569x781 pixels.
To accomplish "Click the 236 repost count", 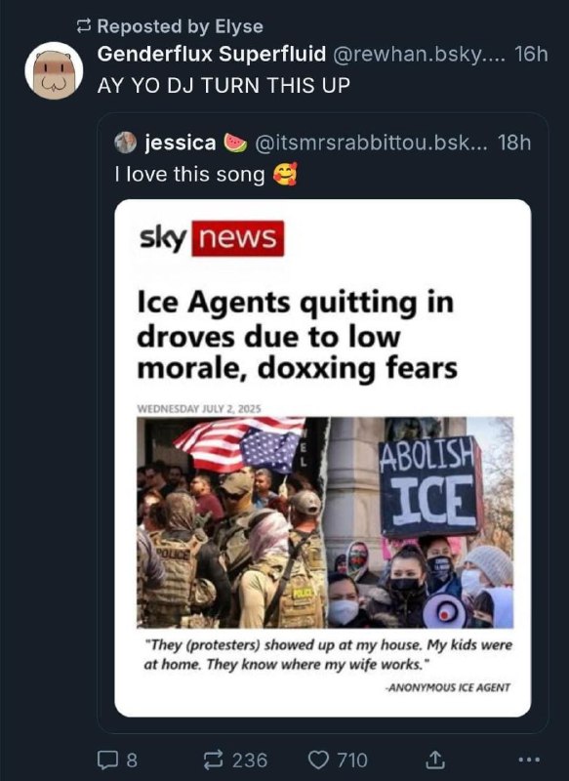I will coord(250,760).
